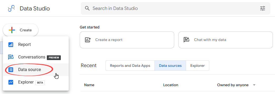Click the search magnifier icon
Screen dimensions: 275x94
point(87,8)
